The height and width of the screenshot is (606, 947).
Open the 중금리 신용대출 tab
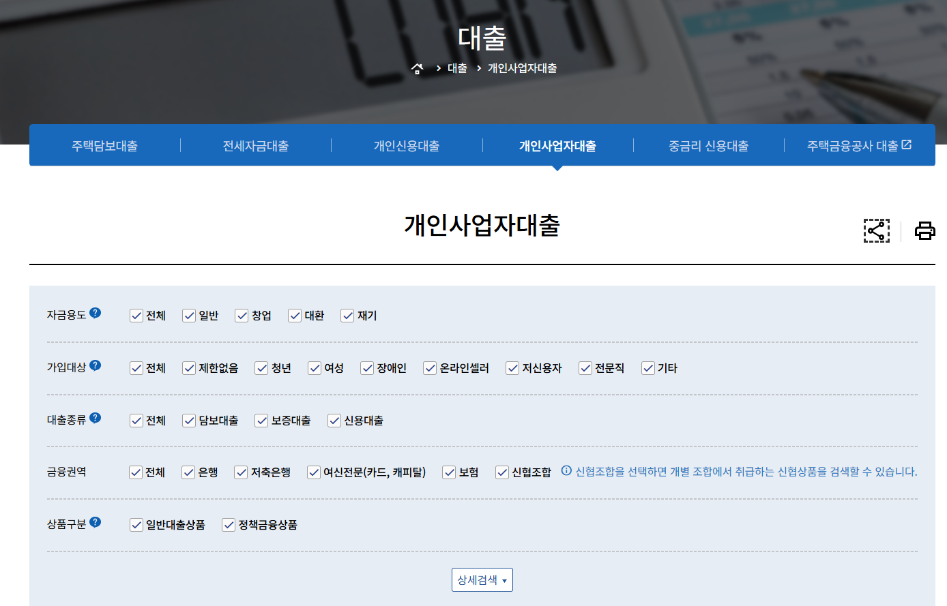pos(708,145)
